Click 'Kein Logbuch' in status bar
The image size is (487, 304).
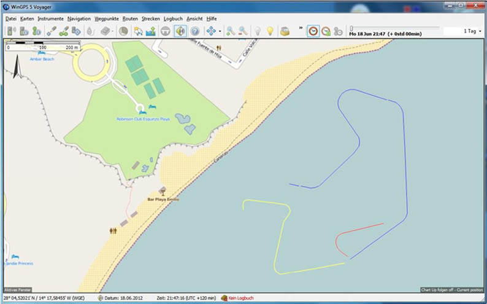coord(240,298)
